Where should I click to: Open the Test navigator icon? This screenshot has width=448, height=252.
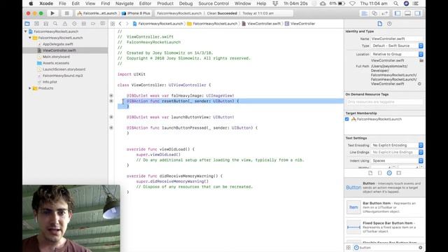[x=74, y=24]
